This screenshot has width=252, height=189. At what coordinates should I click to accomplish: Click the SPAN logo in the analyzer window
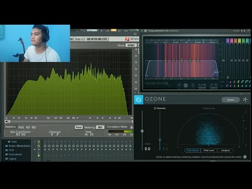[132, 39]
